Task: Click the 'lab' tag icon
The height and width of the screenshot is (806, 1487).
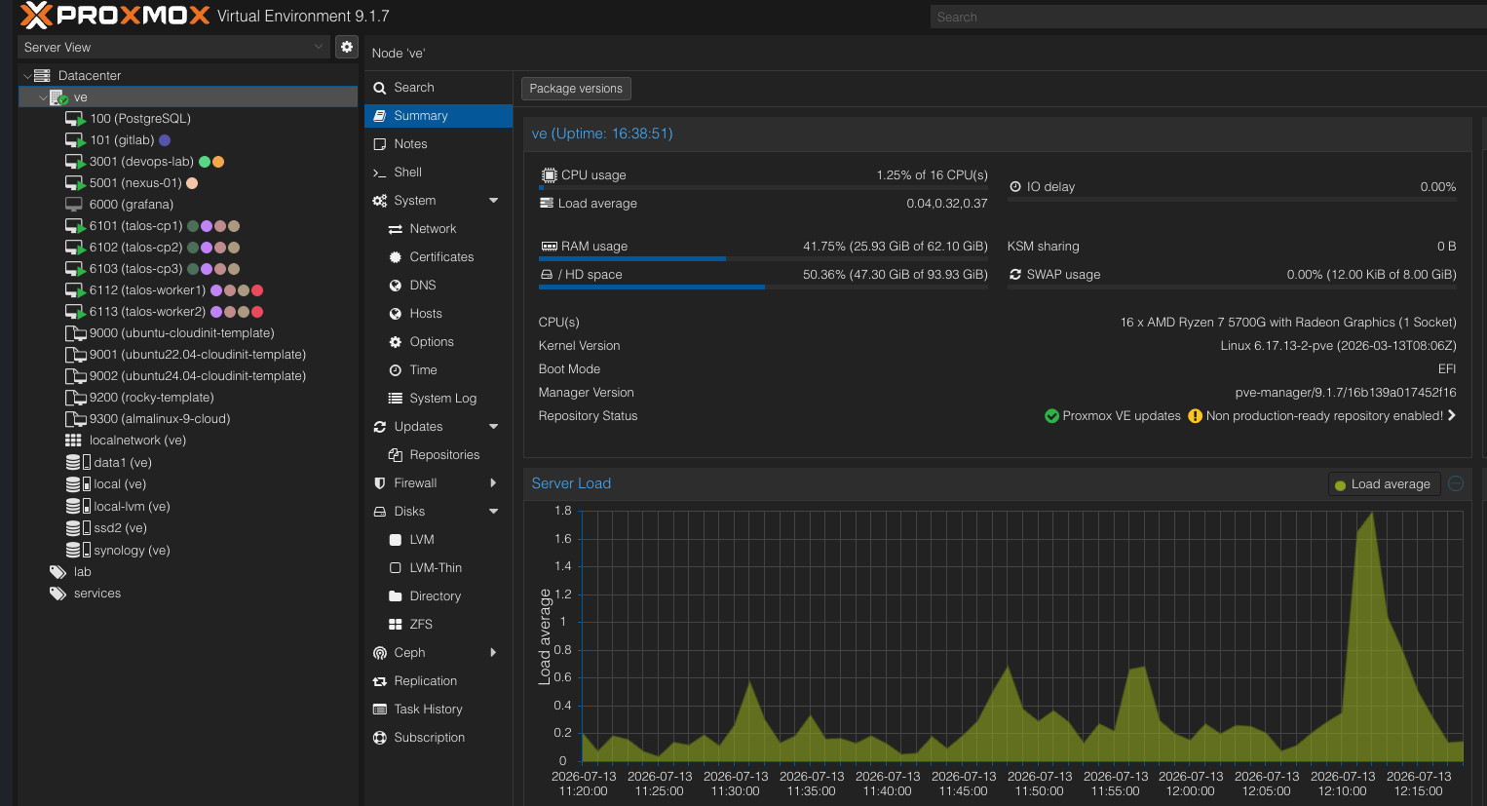Action: 58,572
